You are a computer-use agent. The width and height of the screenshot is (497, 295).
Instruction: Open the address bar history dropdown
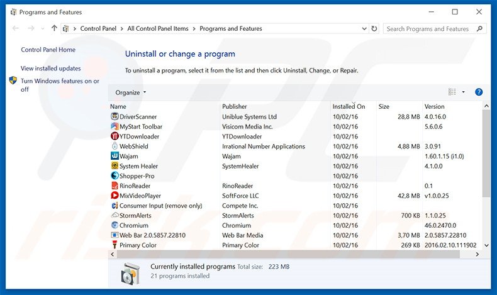coord(364,28)
